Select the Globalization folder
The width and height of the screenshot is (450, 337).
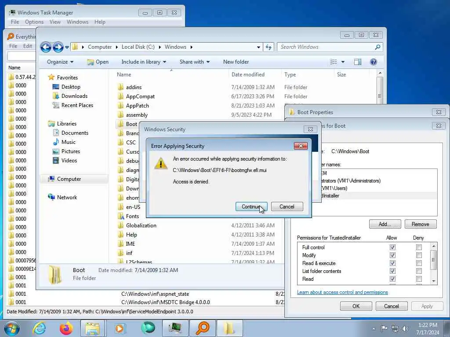coord(141,225)
